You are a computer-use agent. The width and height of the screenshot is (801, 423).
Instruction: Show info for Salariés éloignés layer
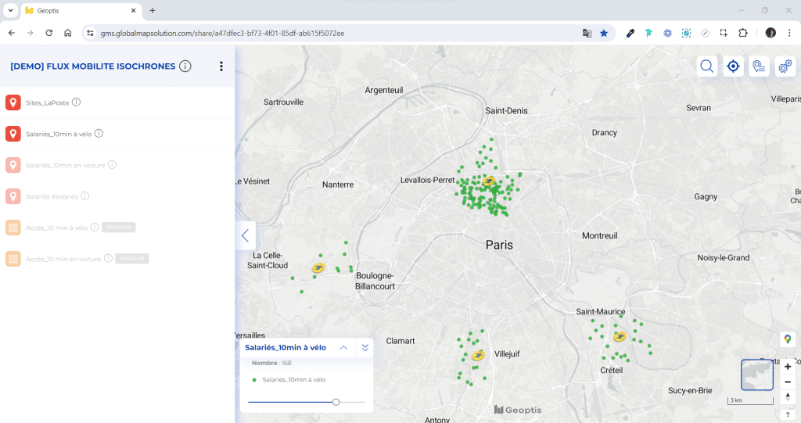pyautogui.click(x=84, y=195)
